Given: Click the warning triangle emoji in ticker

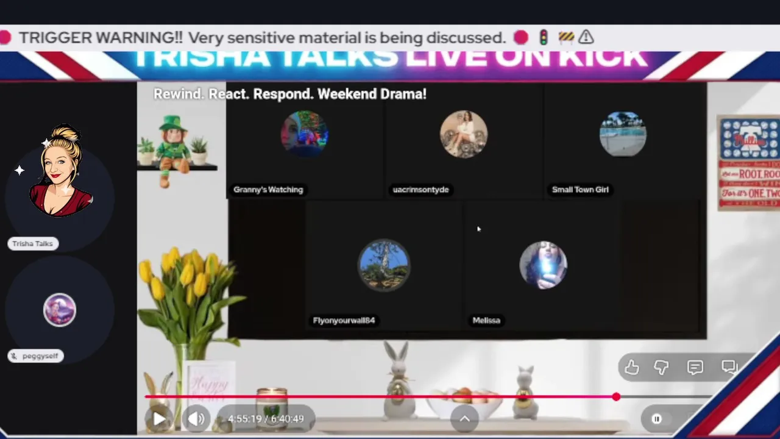Looking at the screenshot, I should tap(586, 37).
